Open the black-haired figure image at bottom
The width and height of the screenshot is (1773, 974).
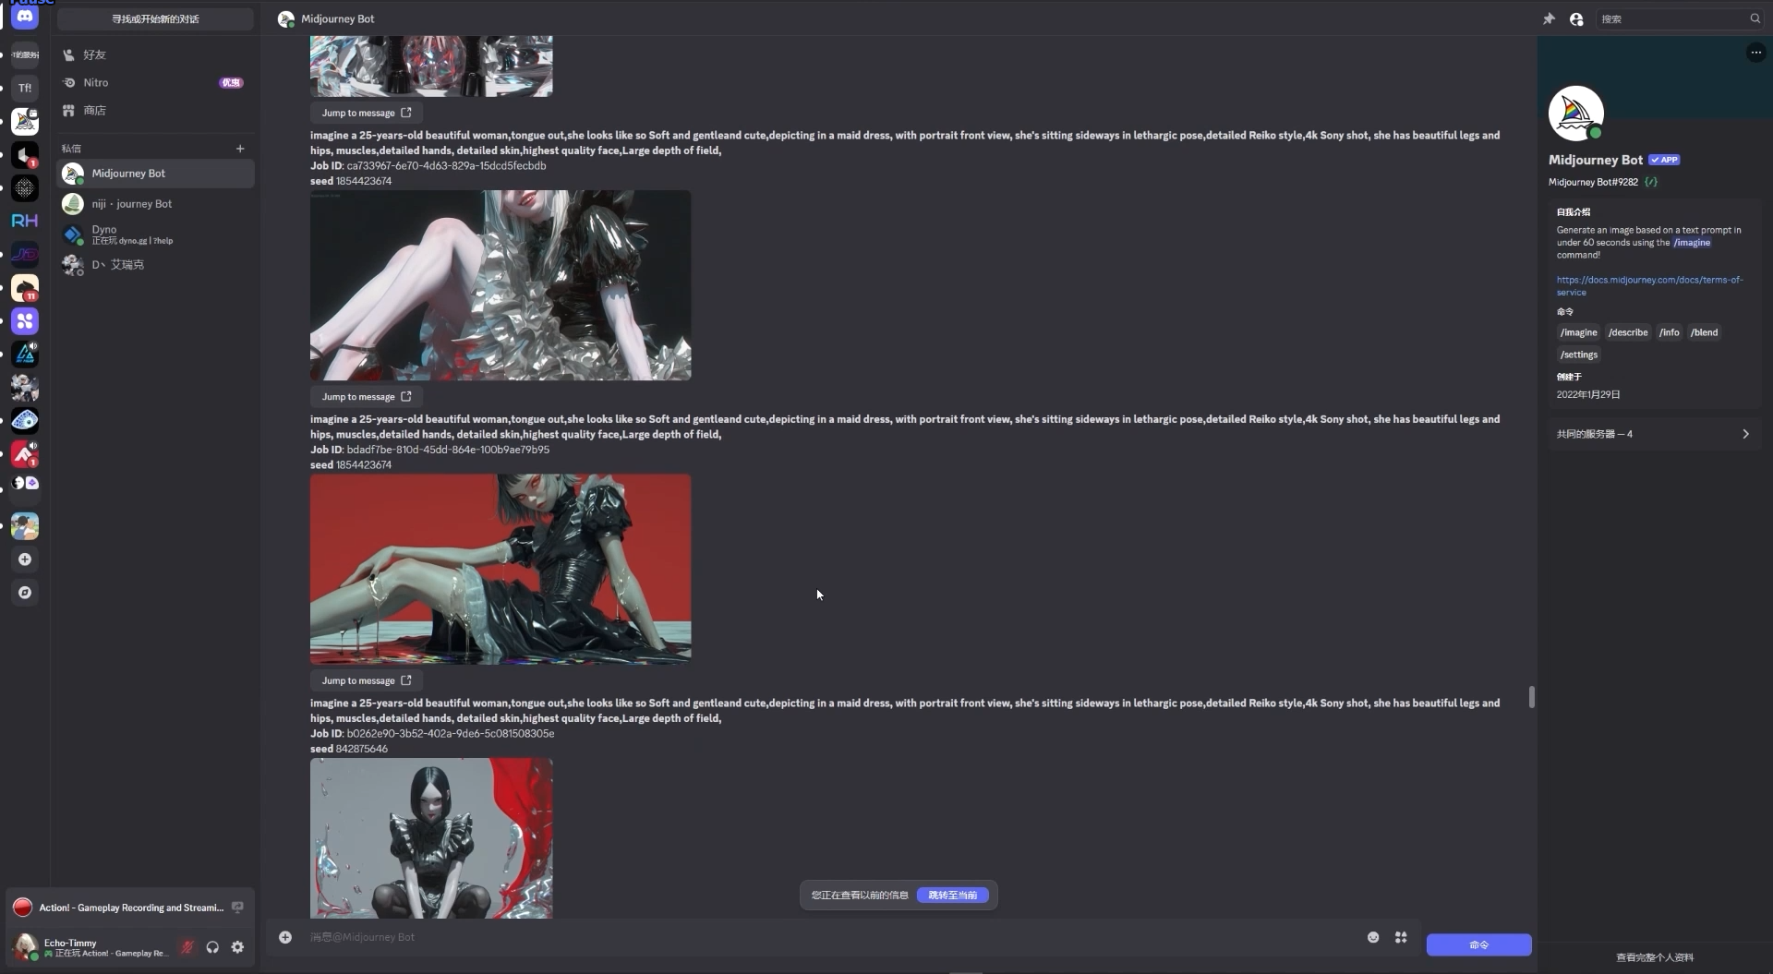click(431, 838)
